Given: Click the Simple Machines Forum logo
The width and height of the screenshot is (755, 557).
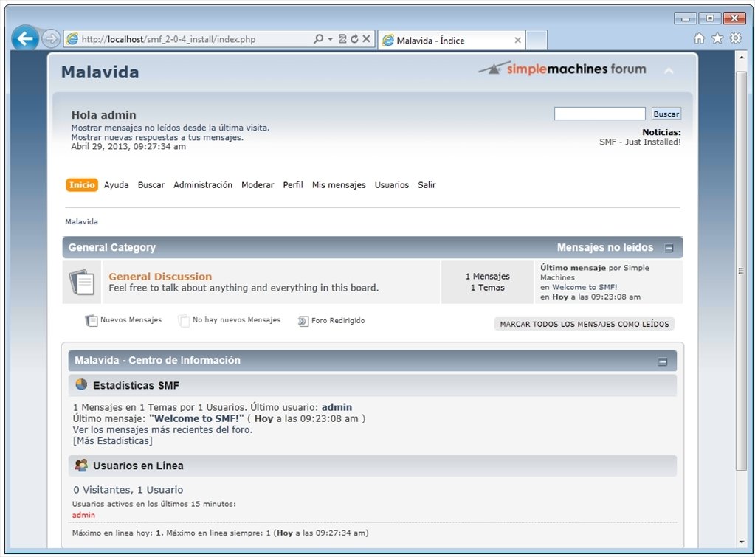Looking at the screenshot, I should (562, 69).
